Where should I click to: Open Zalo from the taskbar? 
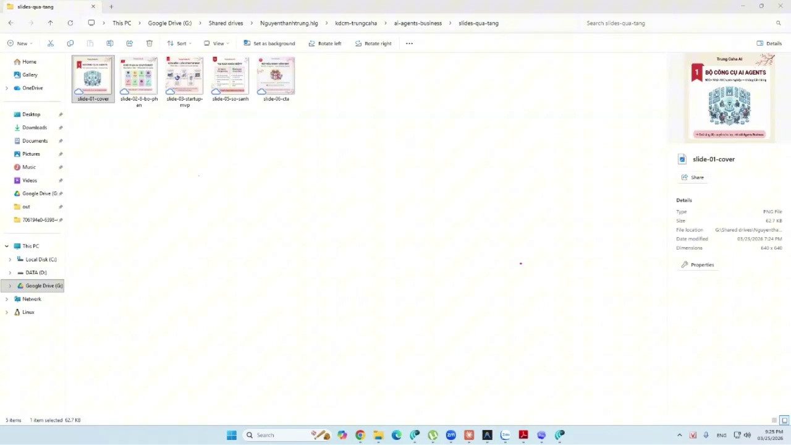[x=505, y=435]
